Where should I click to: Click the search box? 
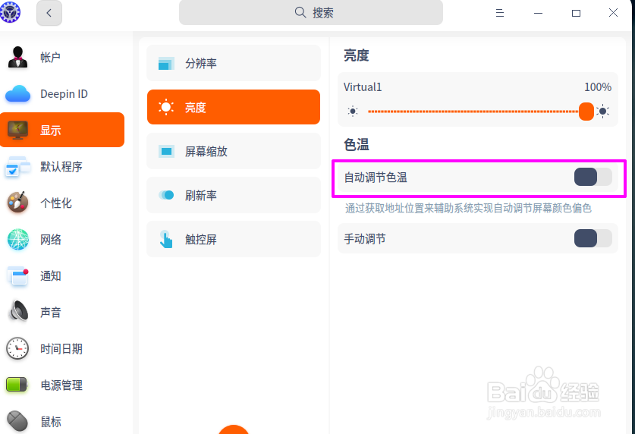point(310,13)
